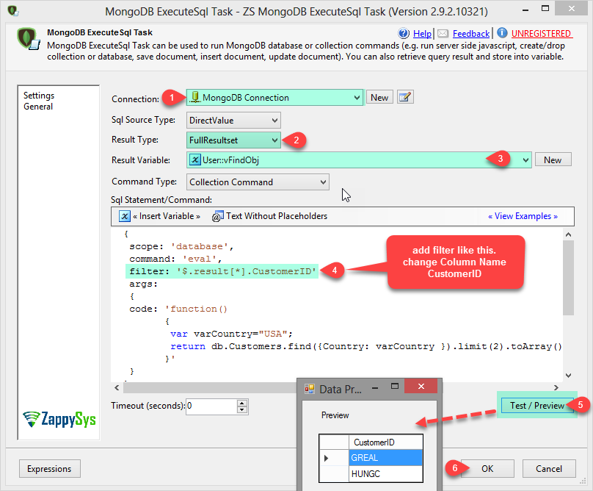
Task: Click the Feedback envelope icon
Action: tap(443, 33)
